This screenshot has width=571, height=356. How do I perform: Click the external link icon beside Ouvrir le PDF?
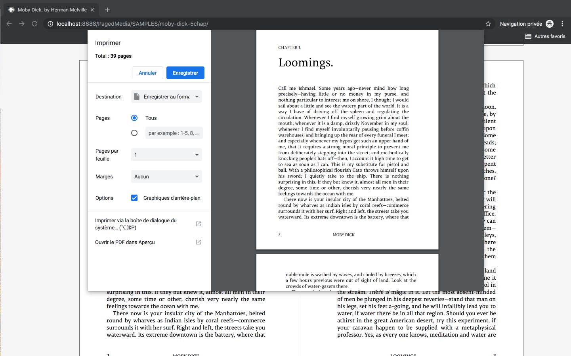coord(199,242)
